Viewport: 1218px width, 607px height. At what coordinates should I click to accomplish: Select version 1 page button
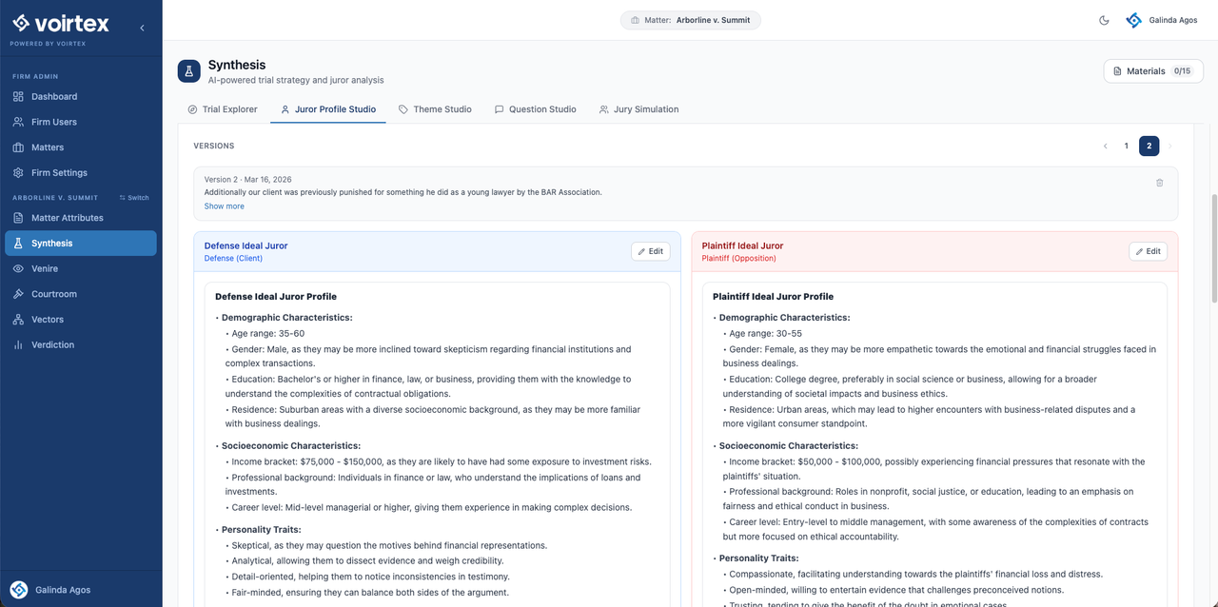[x=1127, y=147]
